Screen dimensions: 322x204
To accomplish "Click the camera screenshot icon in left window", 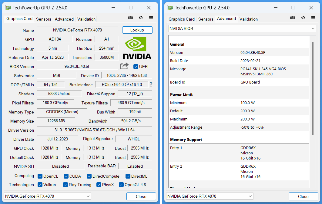I will 130,18.
